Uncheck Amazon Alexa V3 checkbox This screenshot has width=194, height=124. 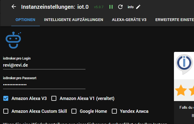click(6, 98)
